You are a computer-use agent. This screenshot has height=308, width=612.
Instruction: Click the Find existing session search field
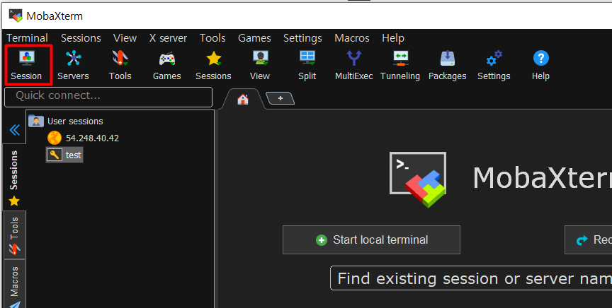click(x=471, y=278)
